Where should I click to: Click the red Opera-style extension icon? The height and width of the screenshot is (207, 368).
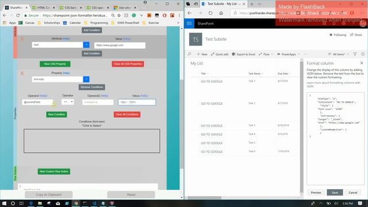[x=164, y=16]
